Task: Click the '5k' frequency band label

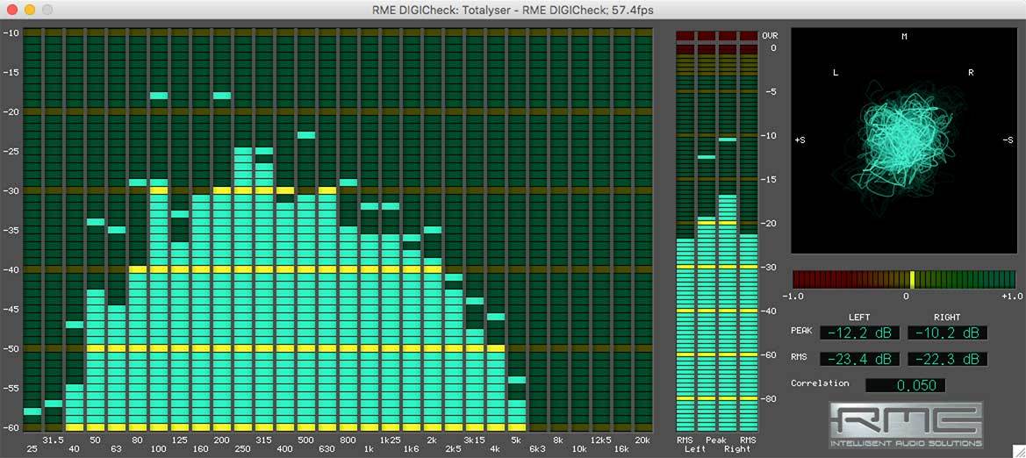Action: pyautogui.click(x=515, y=440)
